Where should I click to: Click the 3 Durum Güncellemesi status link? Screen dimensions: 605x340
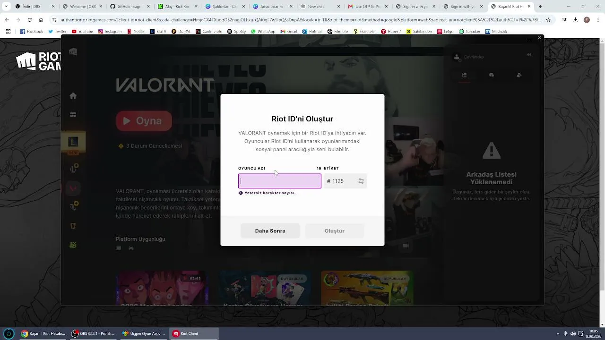click(x=150, y=146)
